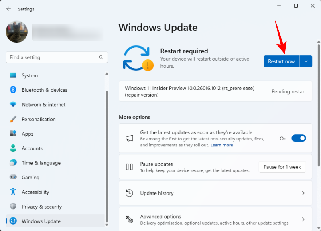
Task: Maximize the Settings window
Action: (x=296, y=6)
